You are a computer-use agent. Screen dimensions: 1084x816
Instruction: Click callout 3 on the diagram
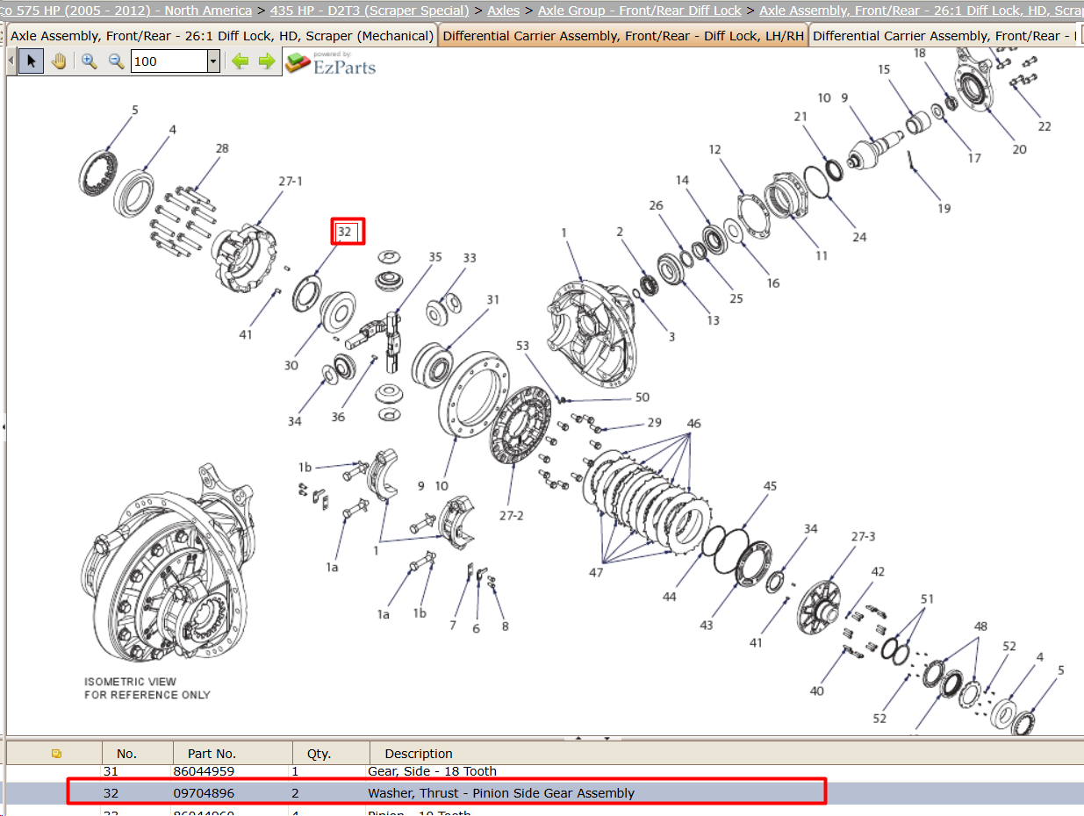(x=671, y=336)
